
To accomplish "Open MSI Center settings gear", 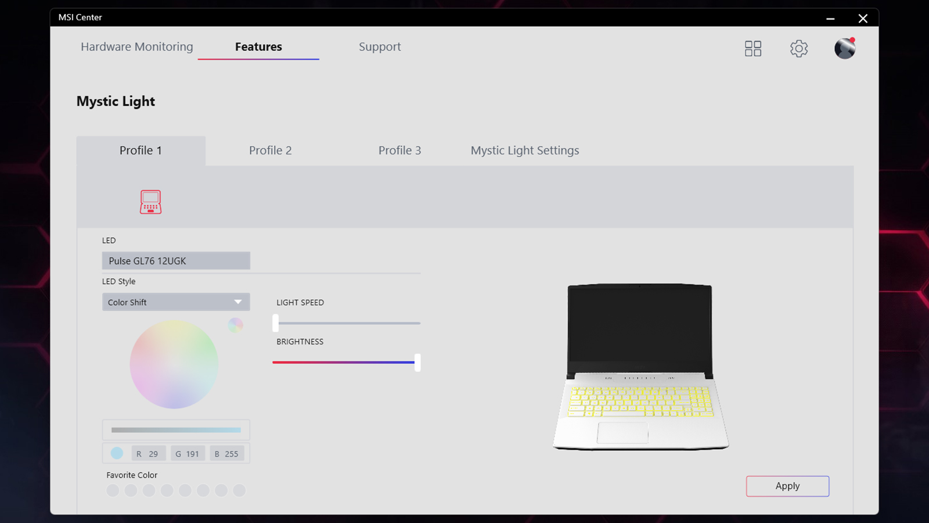I will pos(799,48).
